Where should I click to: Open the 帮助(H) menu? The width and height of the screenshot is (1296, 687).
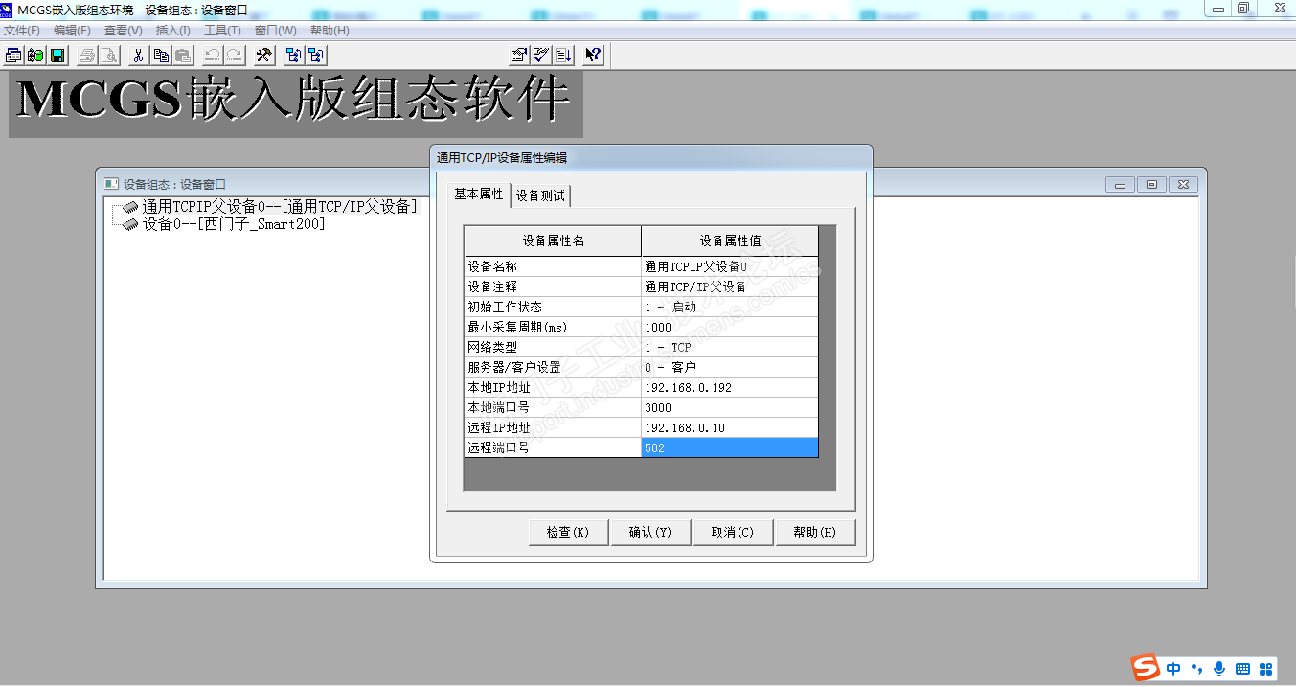[330, 31]
